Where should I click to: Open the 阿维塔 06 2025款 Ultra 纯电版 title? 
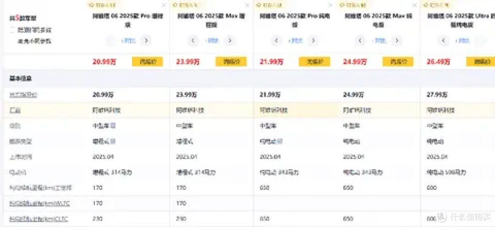click(x=461, y=20)
